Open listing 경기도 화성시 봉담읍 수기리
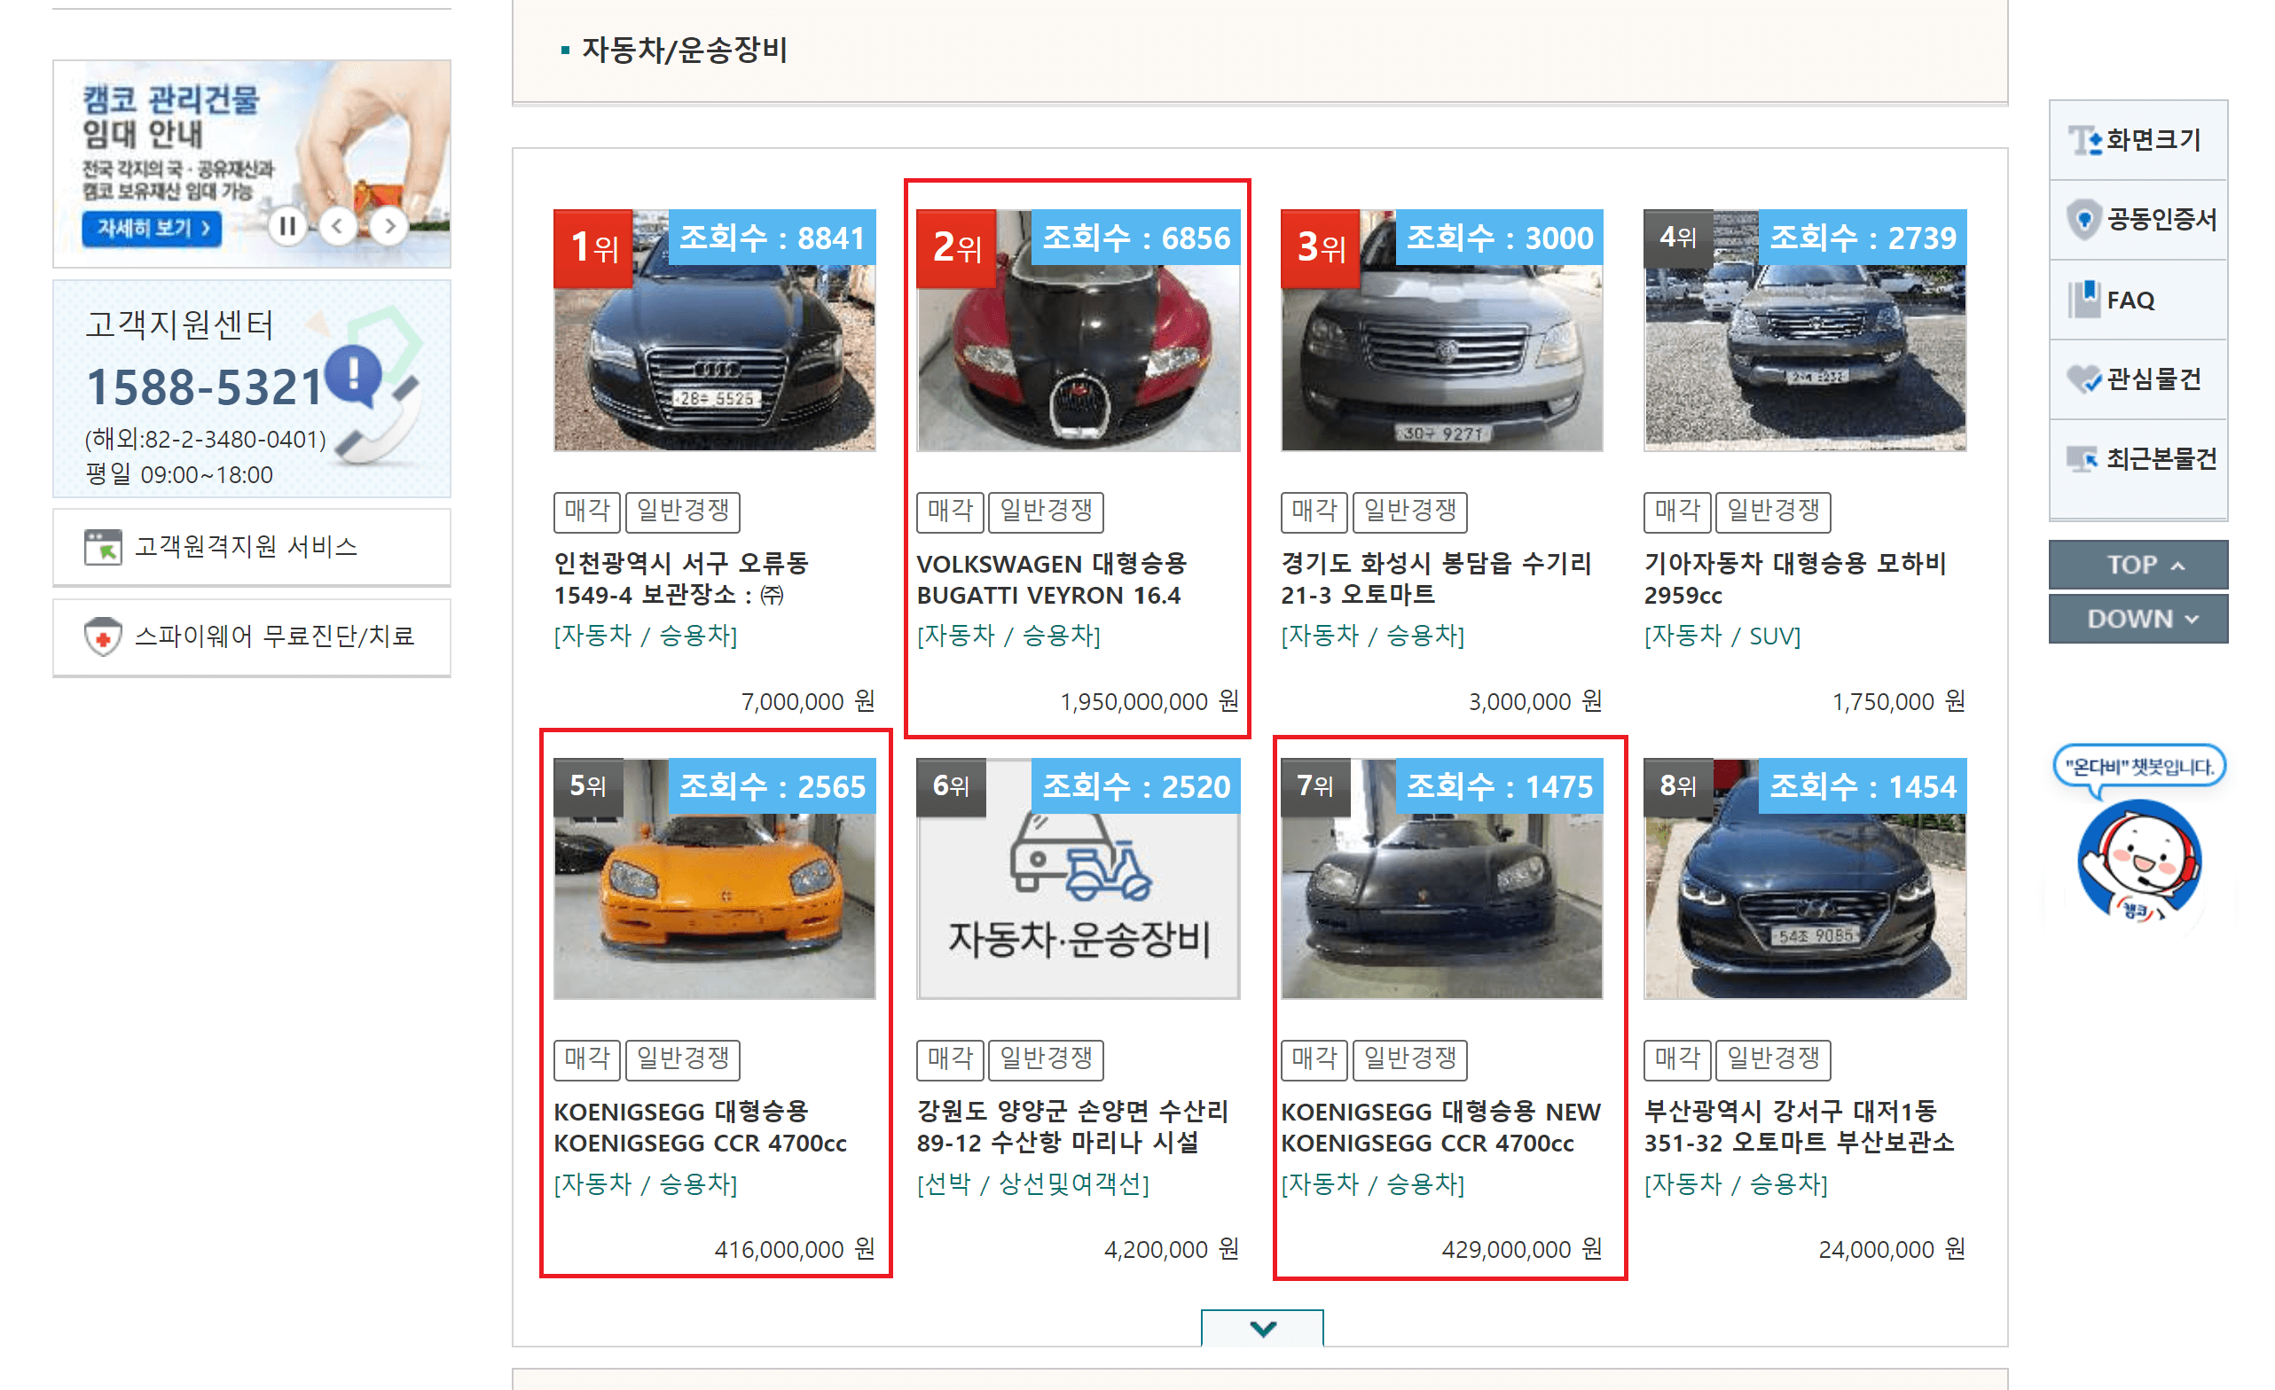The height and width of the screenshot is (1390, 2275). coord(1436,579)
